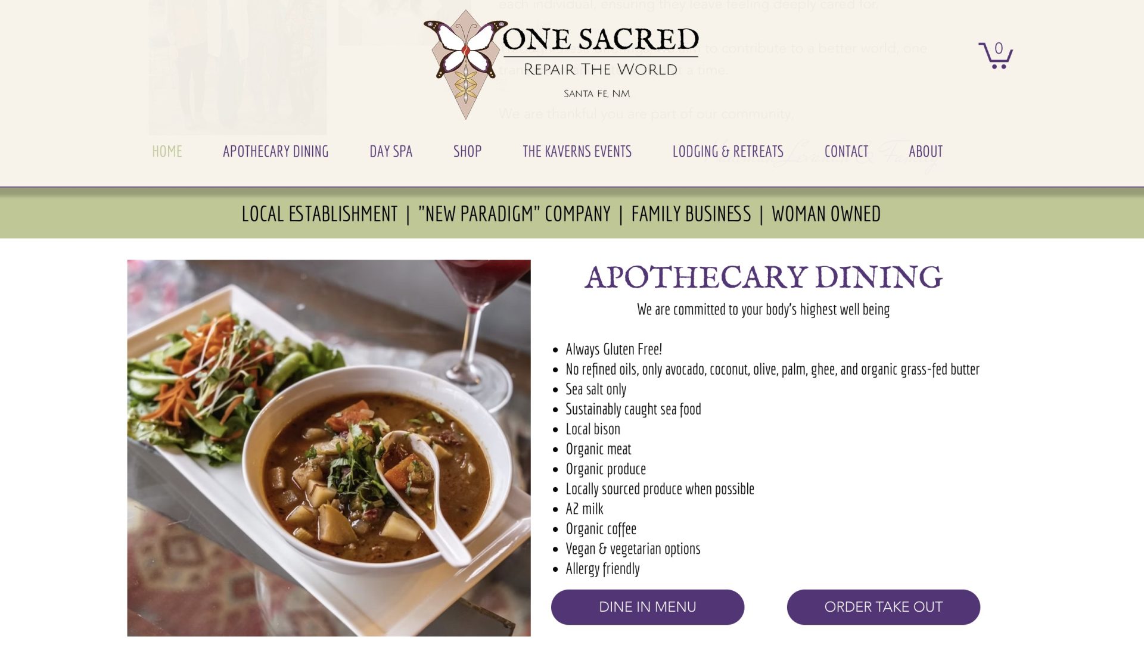Click the cart item count number
1144x648 pixels.
click(999, 48)
